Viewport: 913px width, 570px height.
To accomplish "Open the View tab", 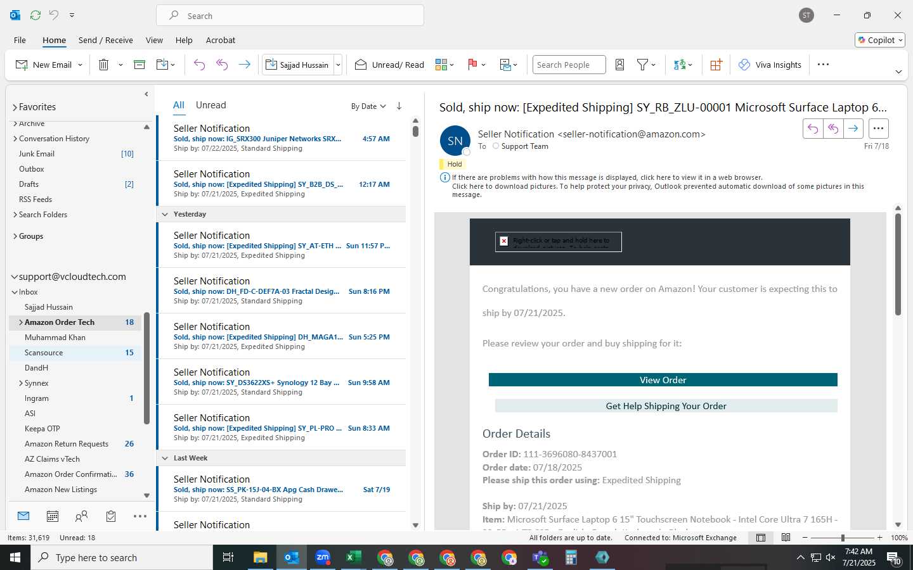I will click(x=154, y=40).
